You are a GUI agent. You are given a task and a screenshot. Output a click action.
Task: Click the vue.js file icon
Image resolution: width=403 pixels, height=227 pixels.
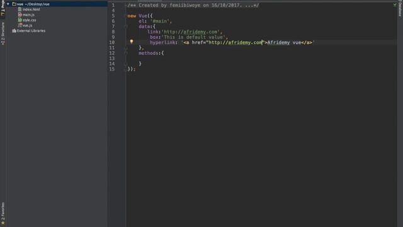coord(20,25)
